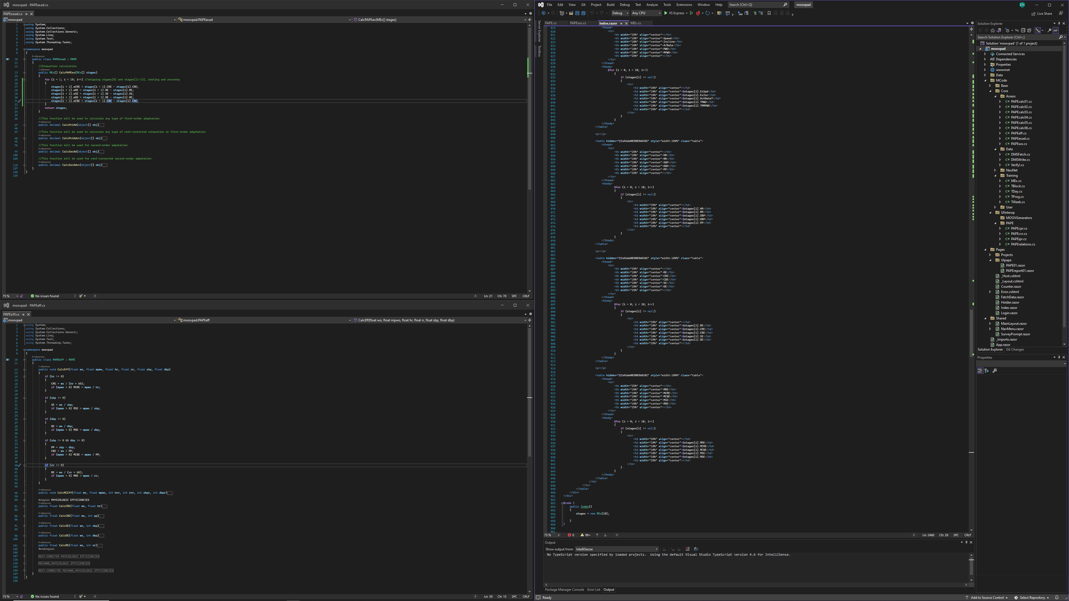Open Properties wrench icon in Solution Explorer
Screen dimensions: 1069x601
[x=1050, y=30]
